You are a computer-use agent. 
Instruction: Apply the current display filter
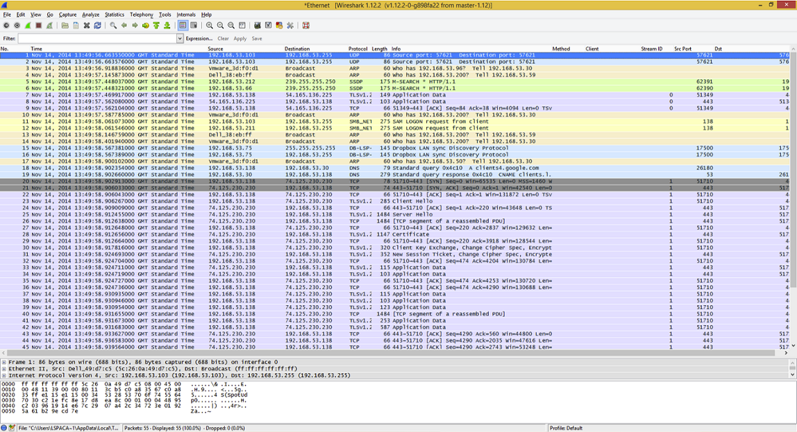pos(240,38)
